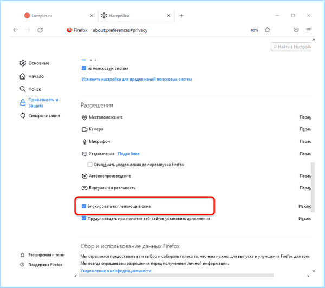Click the Местоположение location pin icon
This screenshot has height=288, width=325.
tap(84, 117)
